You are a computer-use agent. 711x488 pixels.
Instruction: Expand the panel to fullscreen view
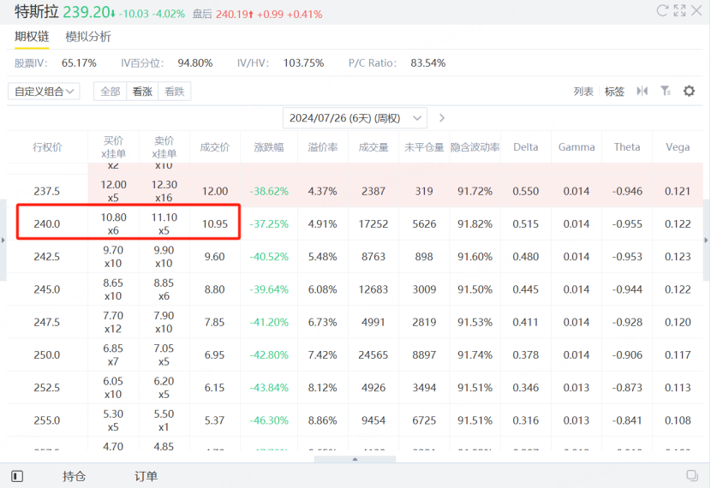point(679,10)
